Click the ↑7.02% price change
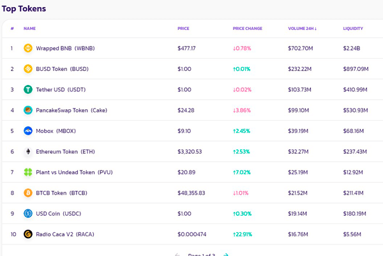383x256 pixels. pyautogui.click(x=241, y=172)
